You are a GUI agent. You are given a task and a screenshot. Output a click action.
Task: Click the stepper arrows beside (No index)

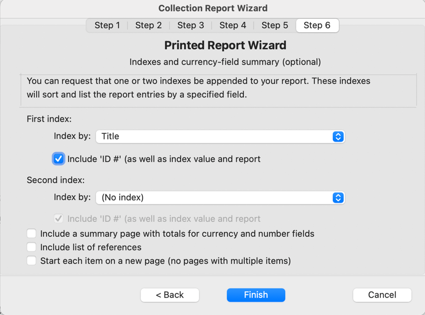click(339, 198)
